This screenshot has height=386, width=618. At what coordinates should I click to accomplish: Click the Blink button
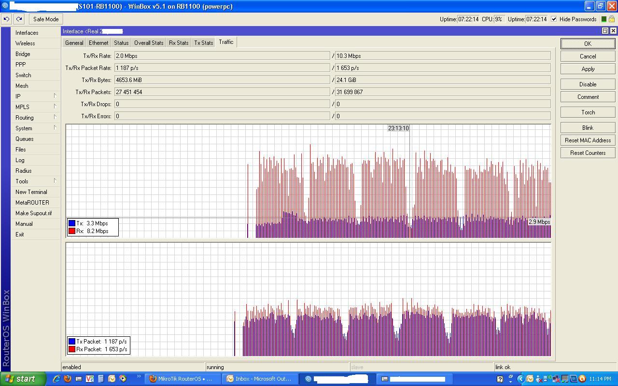coord(588,128)
